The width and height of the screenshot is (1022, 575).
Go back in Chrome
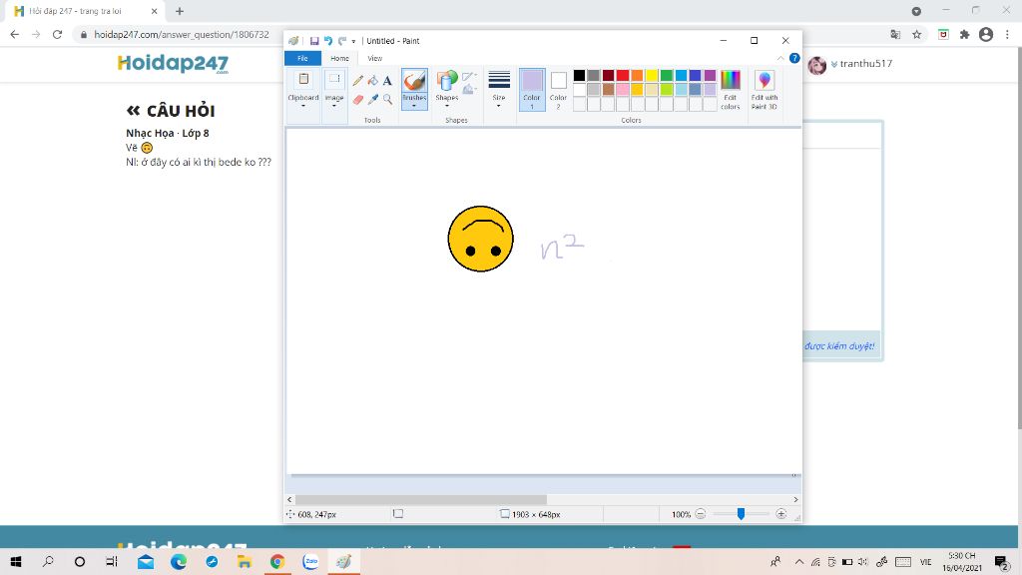(14, 35)
